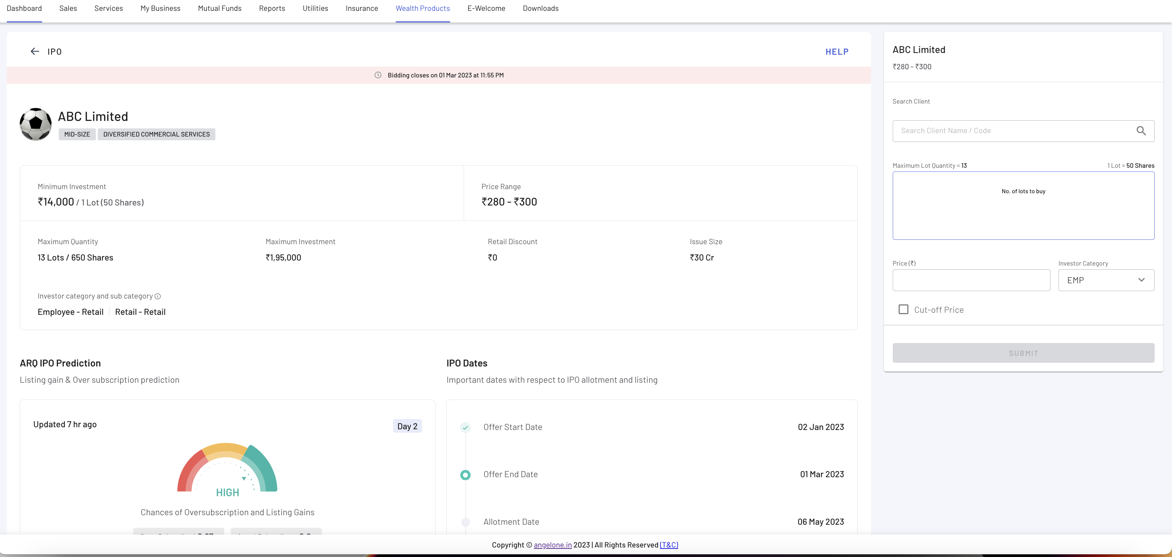Click the chevron arrow in Investor Category
This screenshot has height=557, width=1172.
tap(1141, 280)
